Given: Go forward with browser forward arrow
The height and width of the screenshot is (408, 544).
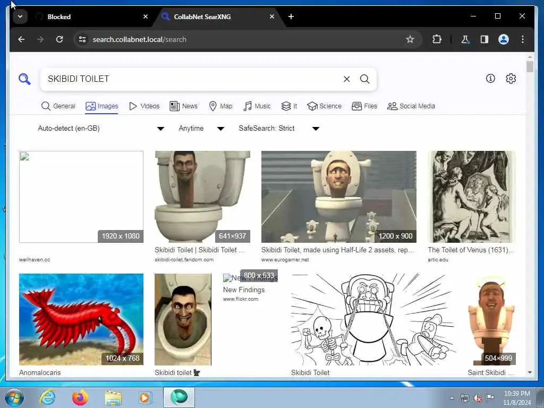Looking at the screenshot, I should click(40, 39).
